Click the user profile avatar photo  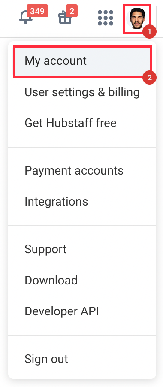(137, 18)
